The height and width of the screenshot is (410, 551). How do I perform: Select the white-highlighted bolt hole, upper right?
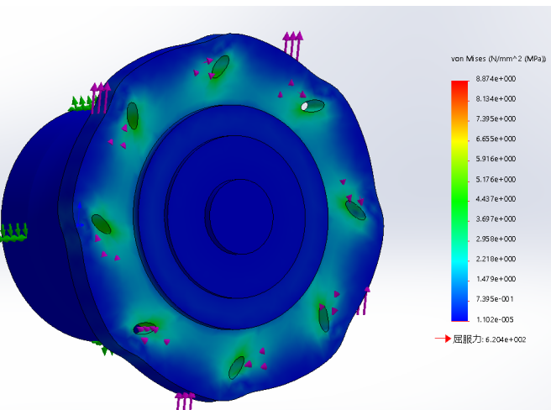click(x=312, y=106)
